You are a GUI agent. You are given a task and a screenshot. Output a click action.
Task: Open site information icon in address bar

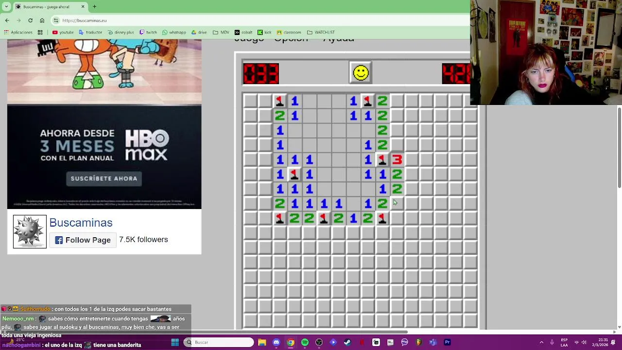56,20
